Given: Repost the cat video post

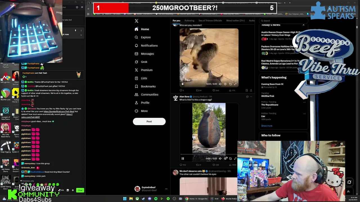Looking at the screenshot, I should [199, 90].
